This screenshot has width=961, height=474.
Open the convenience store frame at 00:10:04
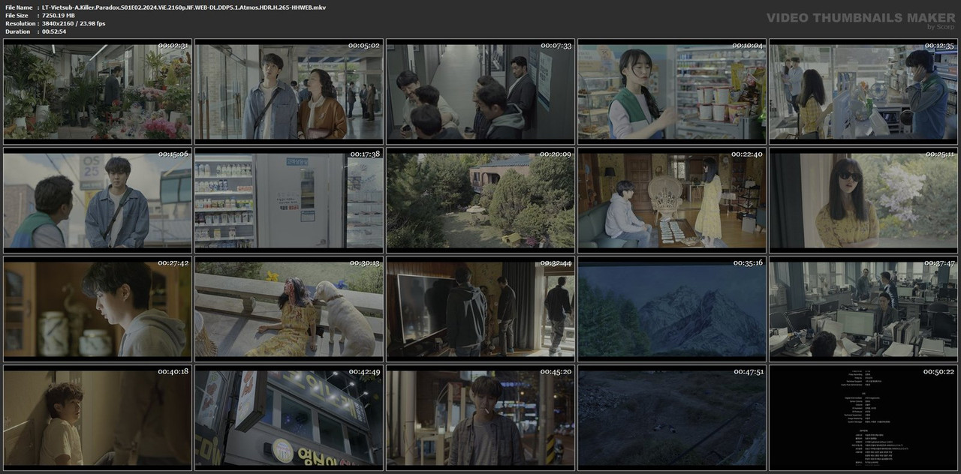pos(672,91)
